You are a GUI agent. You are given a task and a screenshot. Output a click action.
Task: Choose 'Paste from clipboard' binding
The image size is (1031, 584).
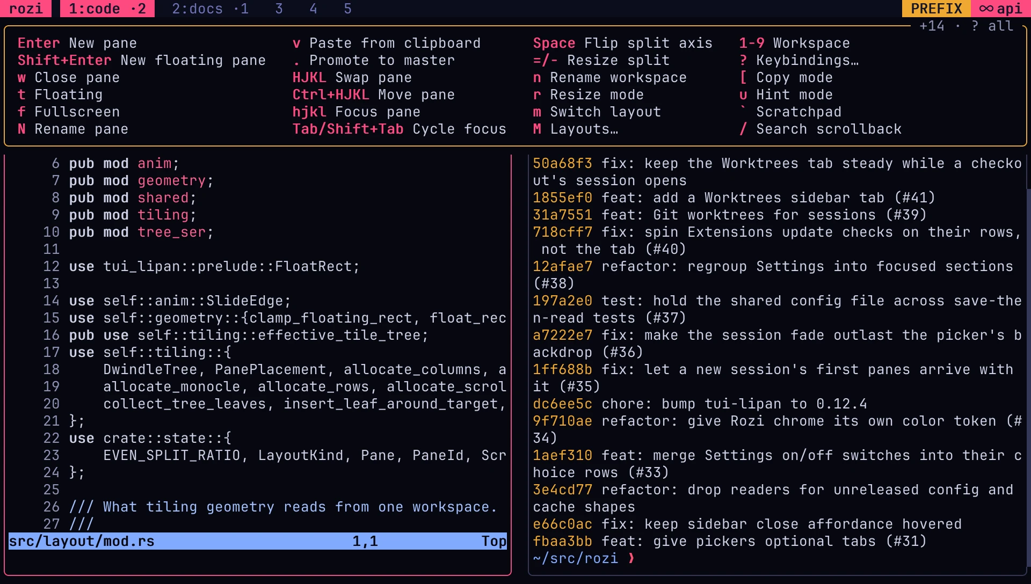pos(387,43)
